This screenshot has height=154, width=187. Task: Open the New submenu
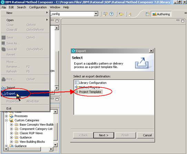click(x=25, y=13)
